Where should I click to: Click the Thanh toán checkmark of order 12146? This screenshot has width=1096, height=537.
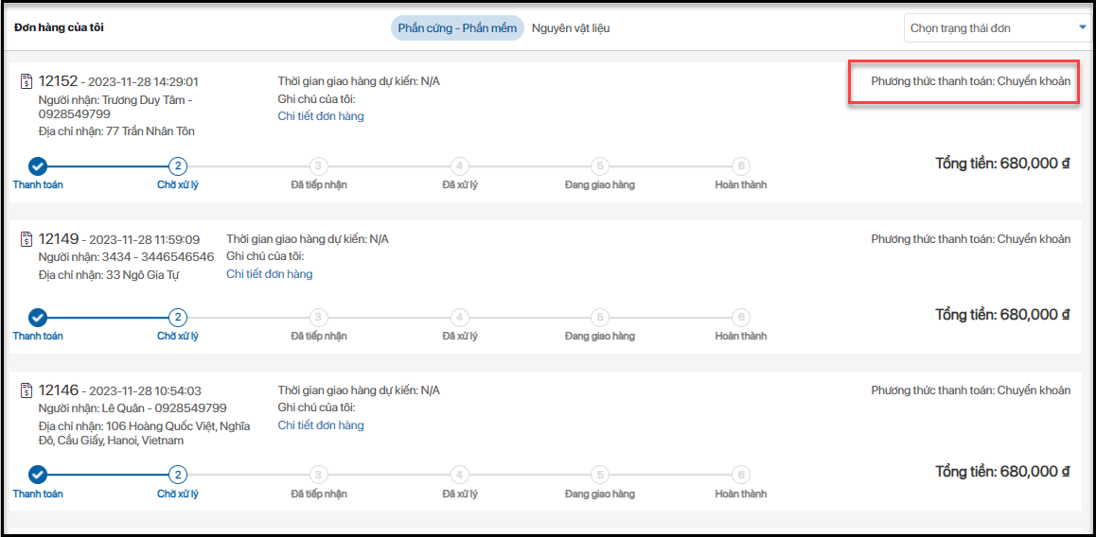(x=38, y=475)
